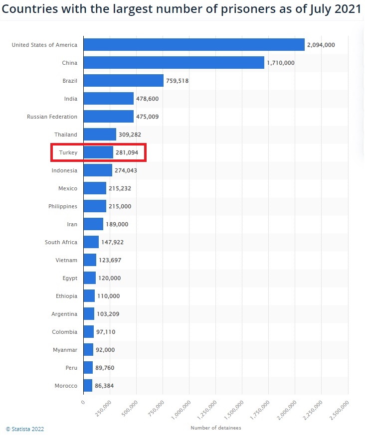Select the Brazil bar showing 759,518
The image size is (365, 435).
(123, 81)
